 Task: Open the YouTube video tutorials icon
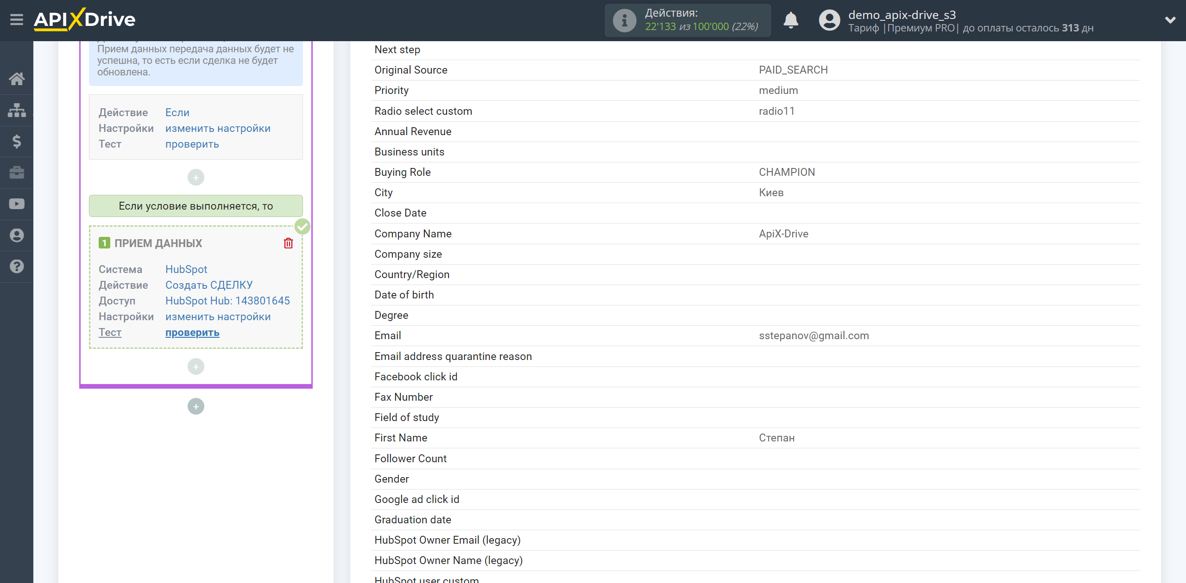click(17, 204)
